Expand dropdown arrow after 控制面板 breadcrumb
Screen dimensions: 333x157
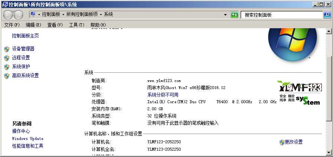pyautogui.click(x=63, y=14)
